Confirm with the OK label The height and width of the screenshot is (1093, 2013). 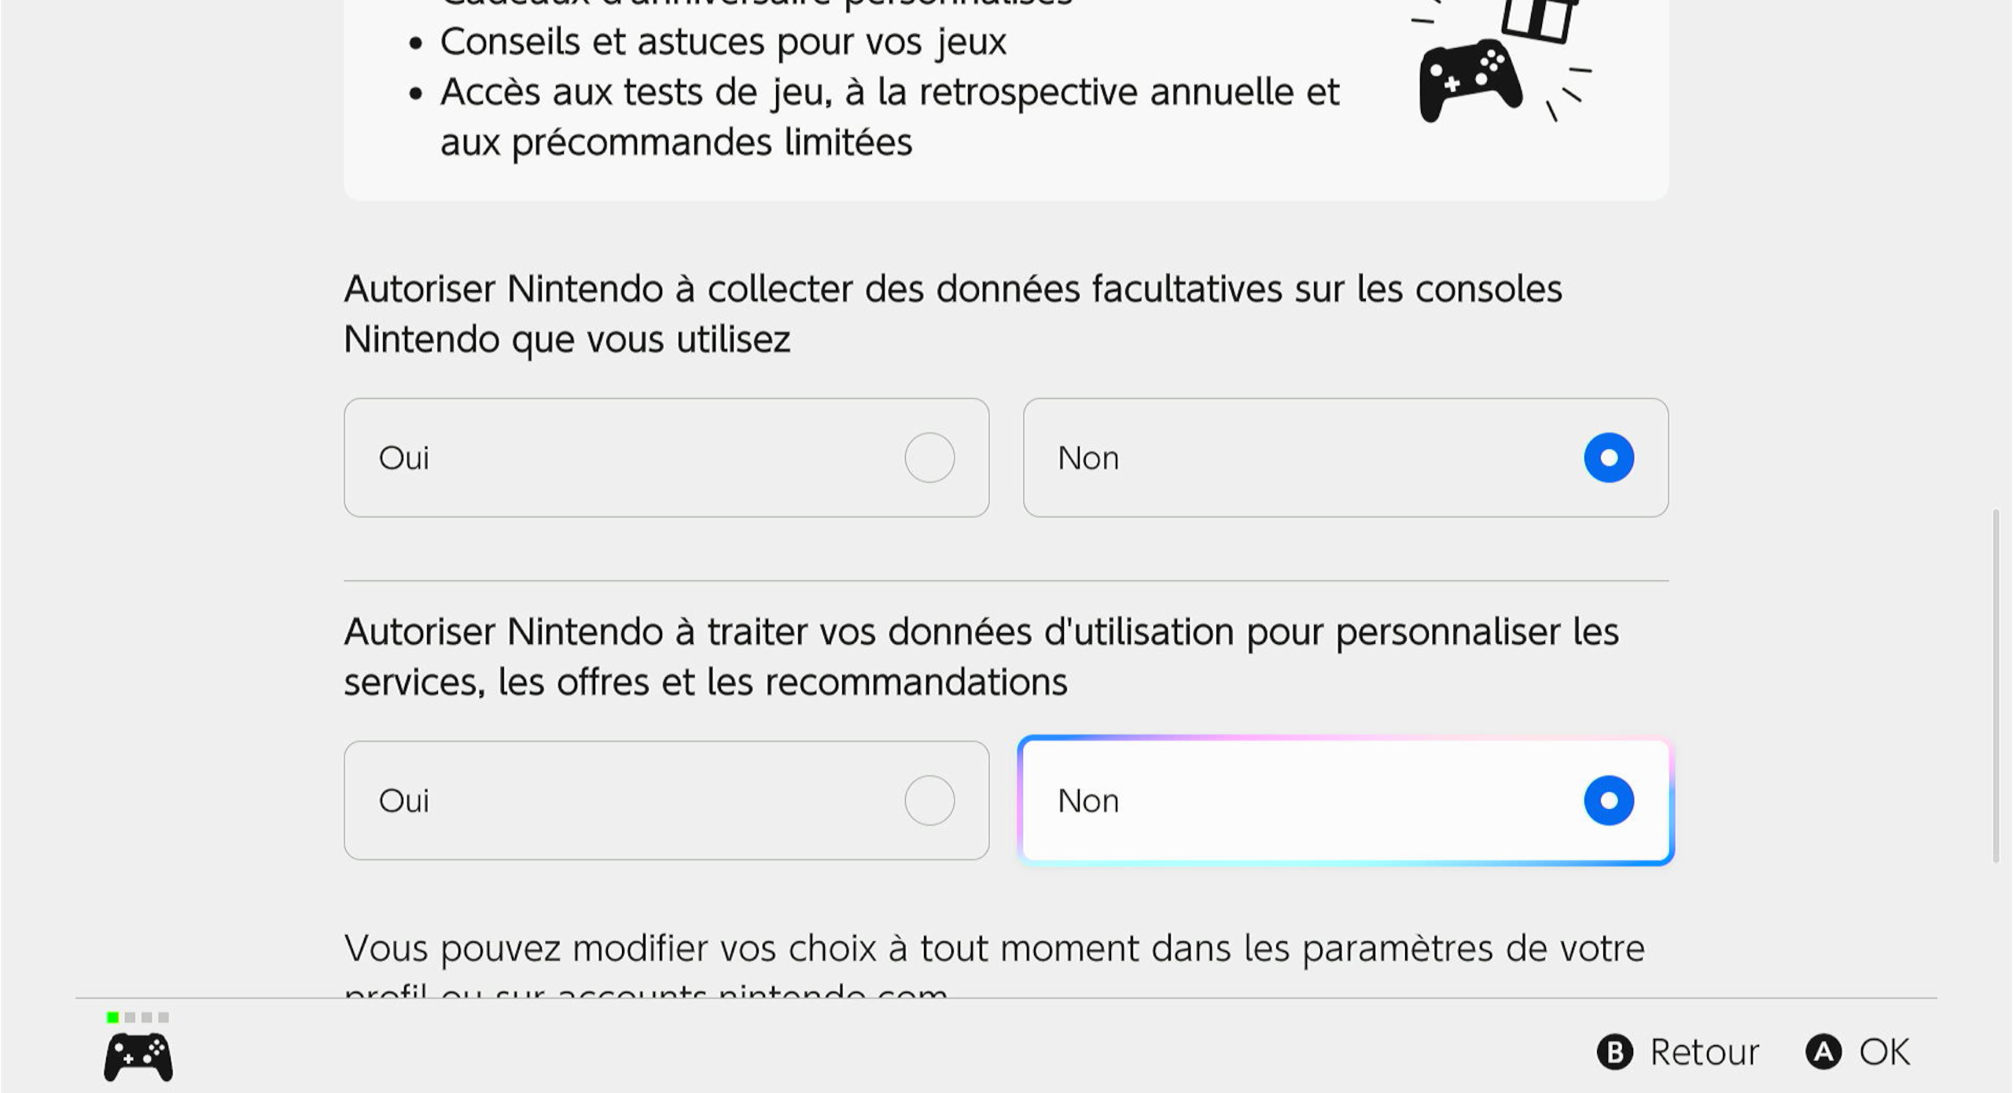pos(1884,1052)
